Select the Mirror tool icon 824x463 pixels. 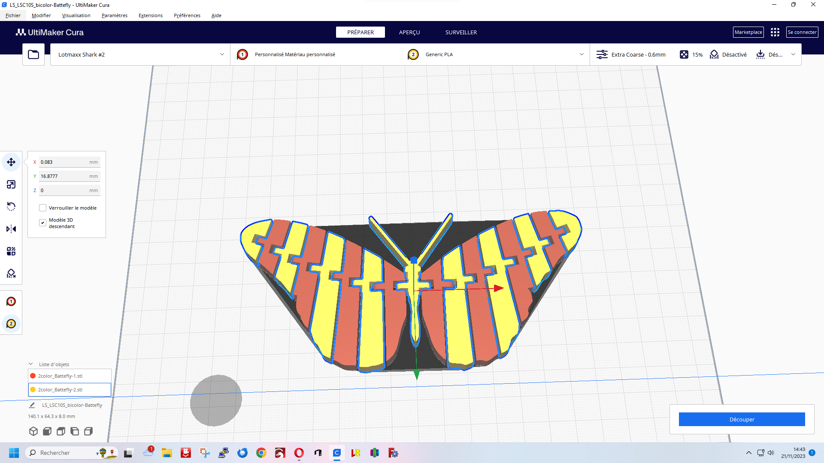click(11, 229)
